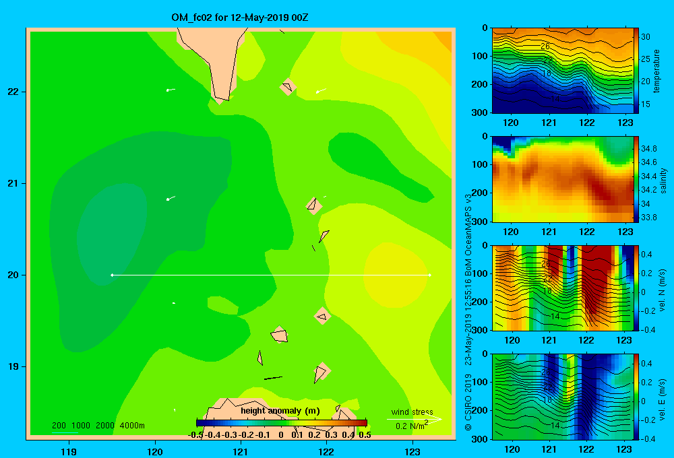Click the 200 depth contour legend entry
Viewport: 674px width, 458px height.
59,426
